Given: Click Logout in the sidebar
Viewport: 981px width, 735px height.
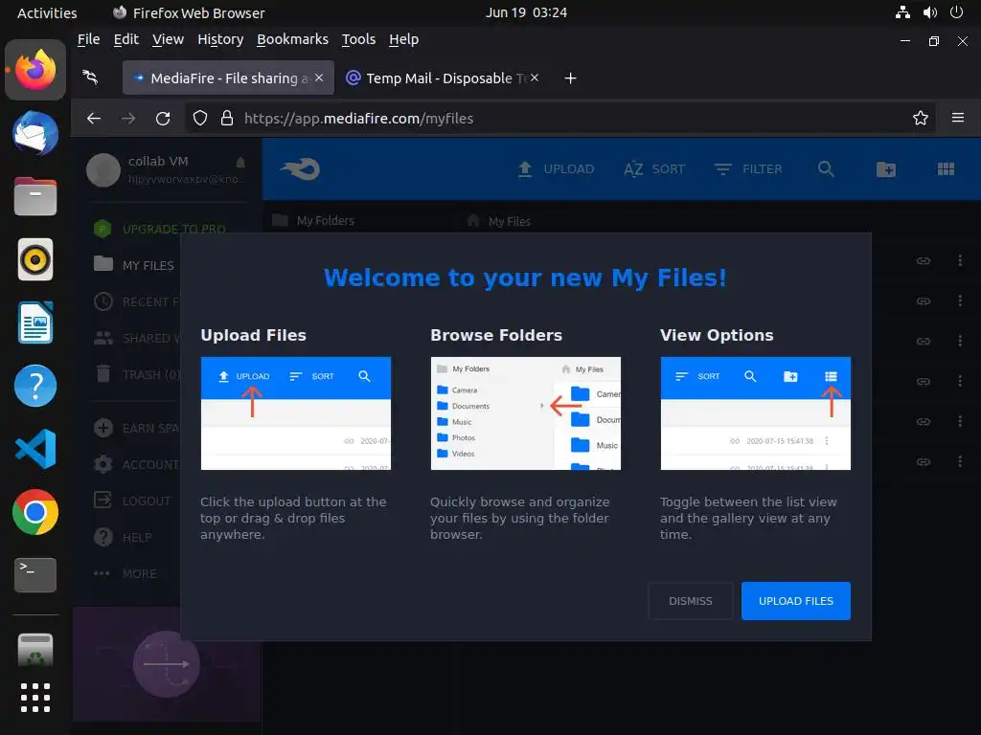Looking at the screenshot, I should click(132, 501).
